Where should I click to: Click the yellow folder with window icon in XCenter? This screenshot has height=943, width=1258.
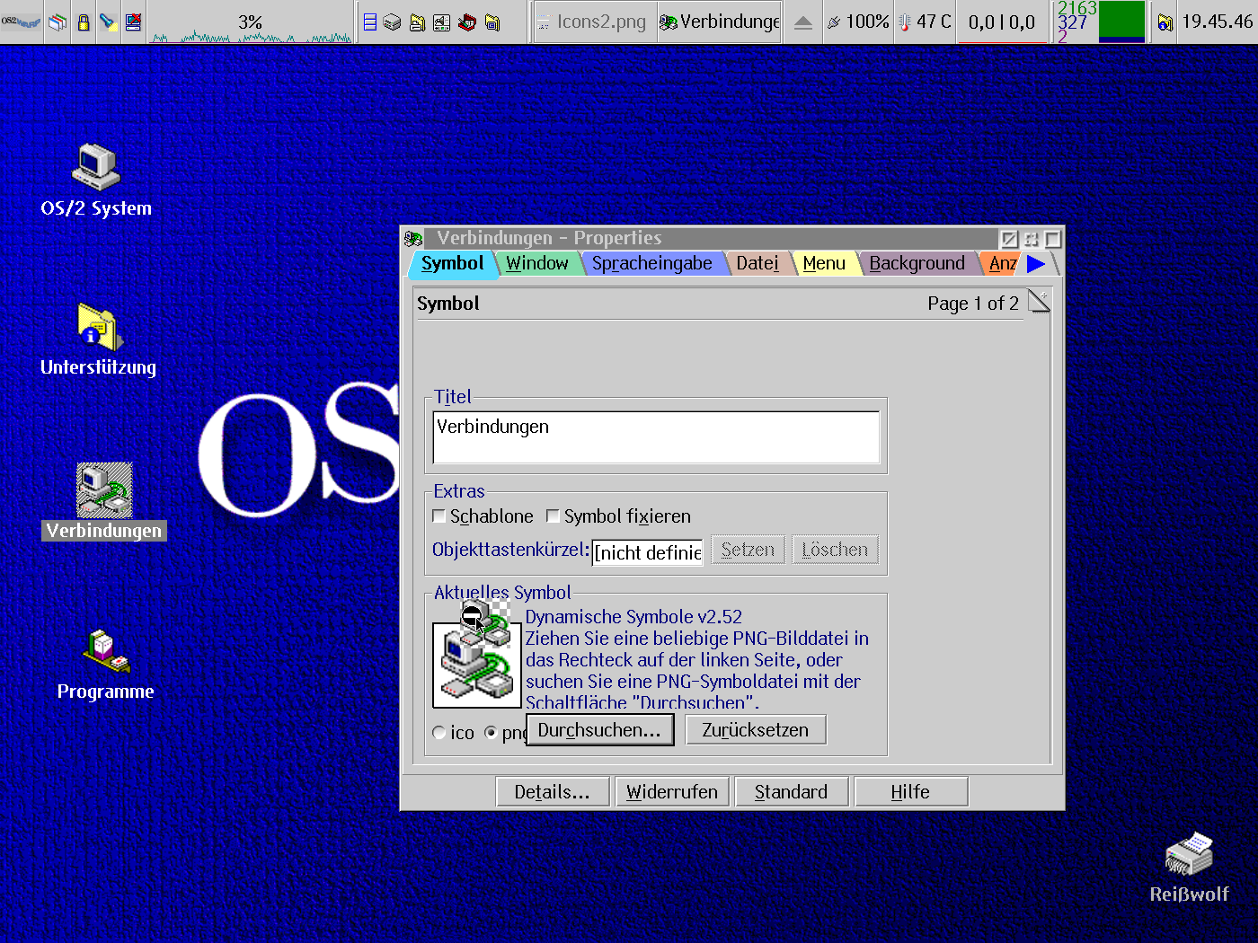click(492, 22)
